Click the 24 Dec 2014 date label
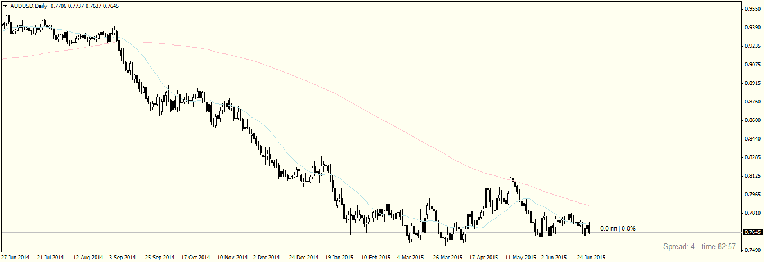The height and width of the screenshot is (262, 764). click(303, 258)
